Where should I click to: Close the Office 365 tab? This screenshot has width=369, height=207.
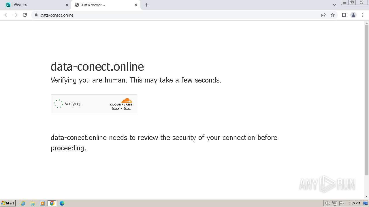(x=67, y=5)
